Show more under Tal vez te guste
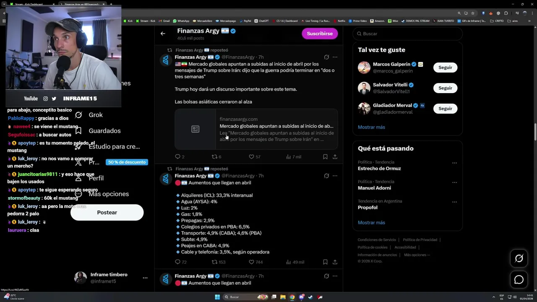537x302 pixels. 371,127
